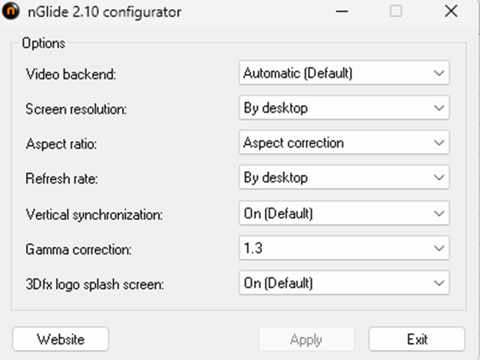Viewport: 480px width, 360px height.
Task: Click the nGlide logo icon in title bar
Action: tap(11, 12)
